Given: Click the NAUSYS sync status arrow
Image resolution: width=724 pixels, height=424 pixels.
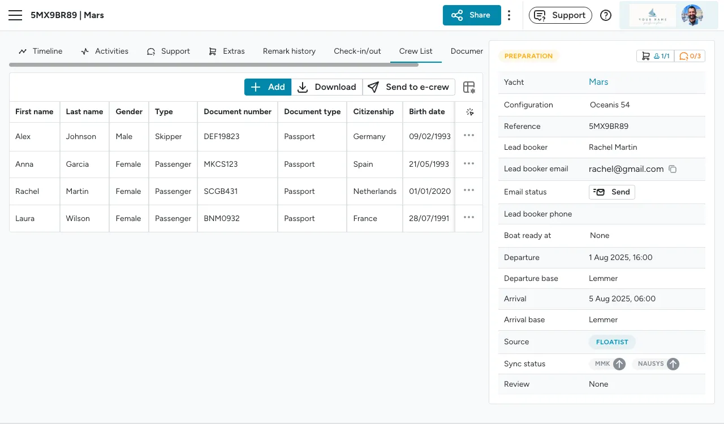Looking at the screenshot, I should 673,364.
